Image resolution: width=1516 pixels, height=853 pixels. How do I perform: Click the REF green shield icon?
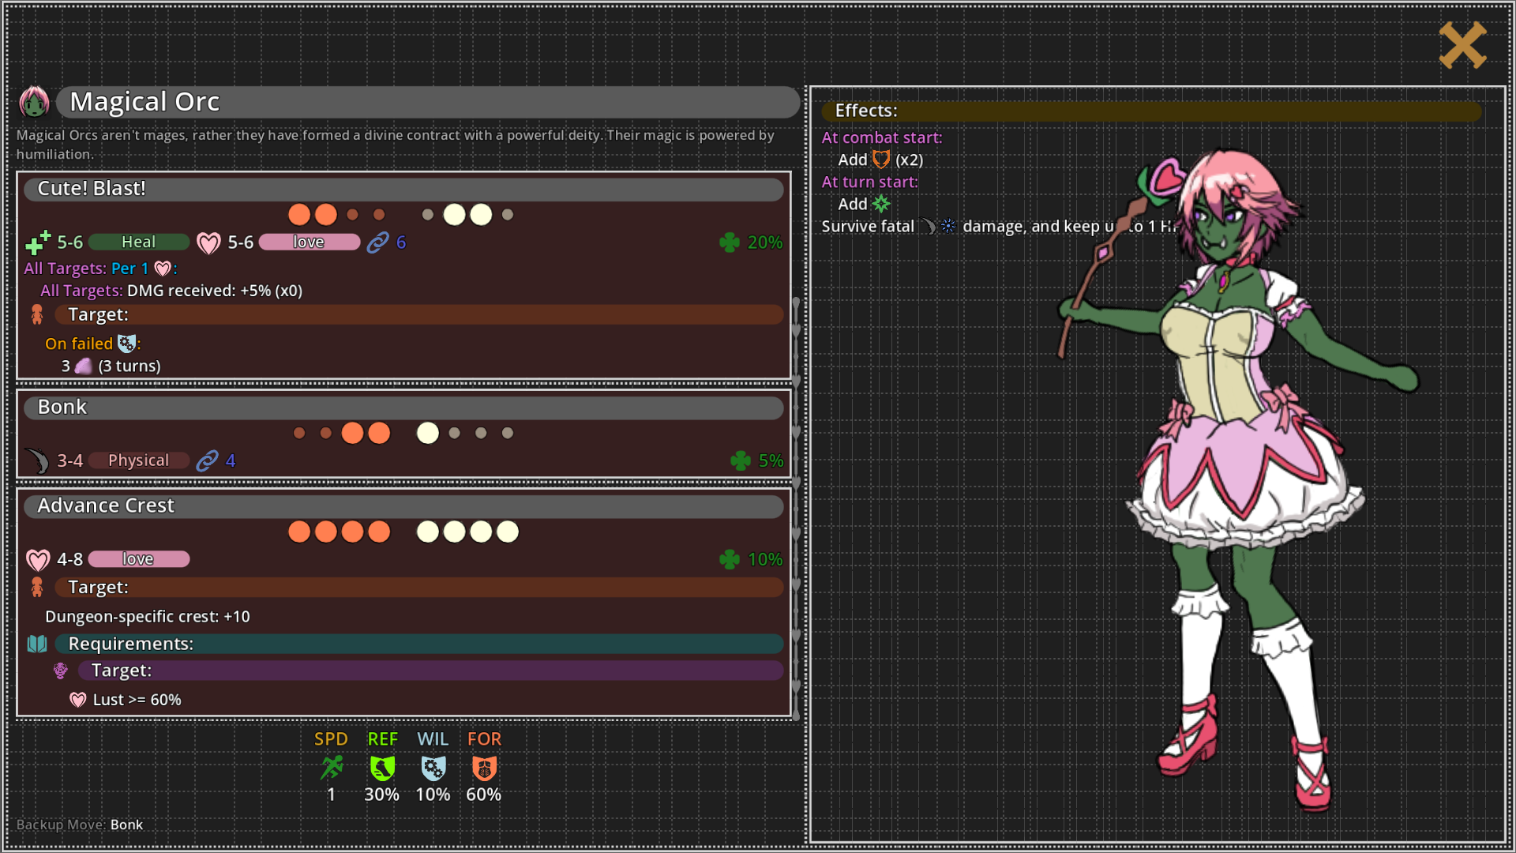[x=382, y=768]
